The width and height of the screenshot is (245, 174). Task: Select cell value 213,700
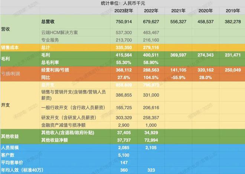click(124, 40)
